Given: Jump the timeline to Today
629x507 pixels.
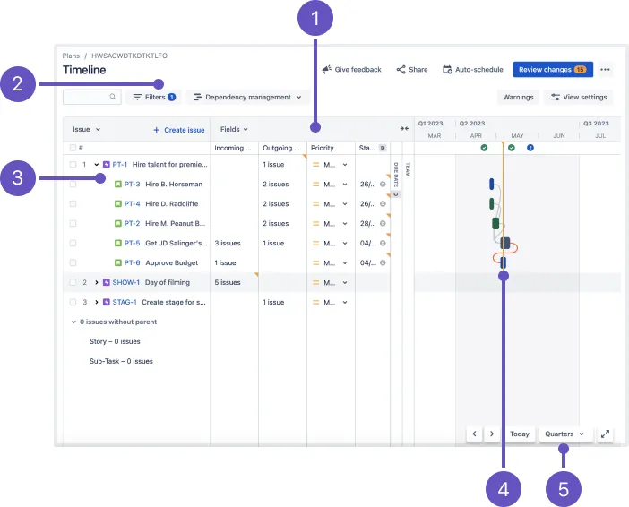Looking at the screenshot, I should coord(520,434).
